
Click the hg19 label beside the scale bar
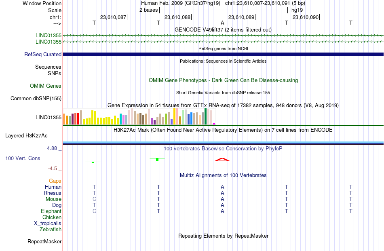297,10
